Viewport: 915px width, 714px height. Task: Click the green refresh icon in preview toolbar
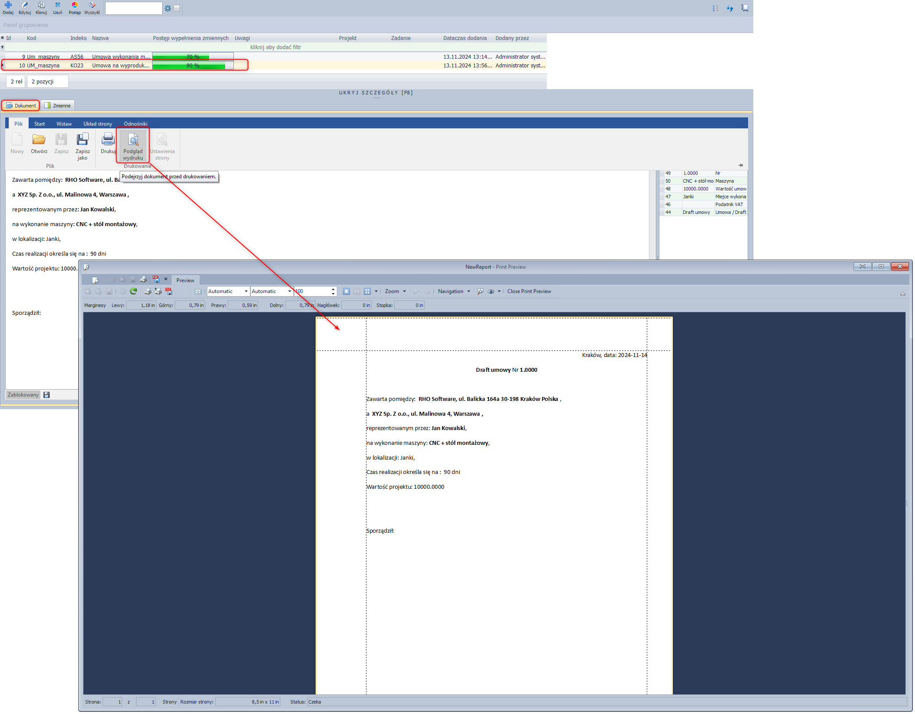click(x=133, y=291)
